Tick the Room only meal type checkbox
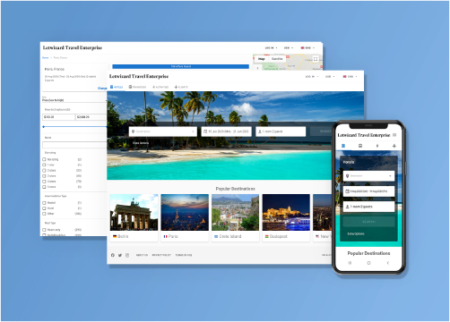 tap(44, 230)
